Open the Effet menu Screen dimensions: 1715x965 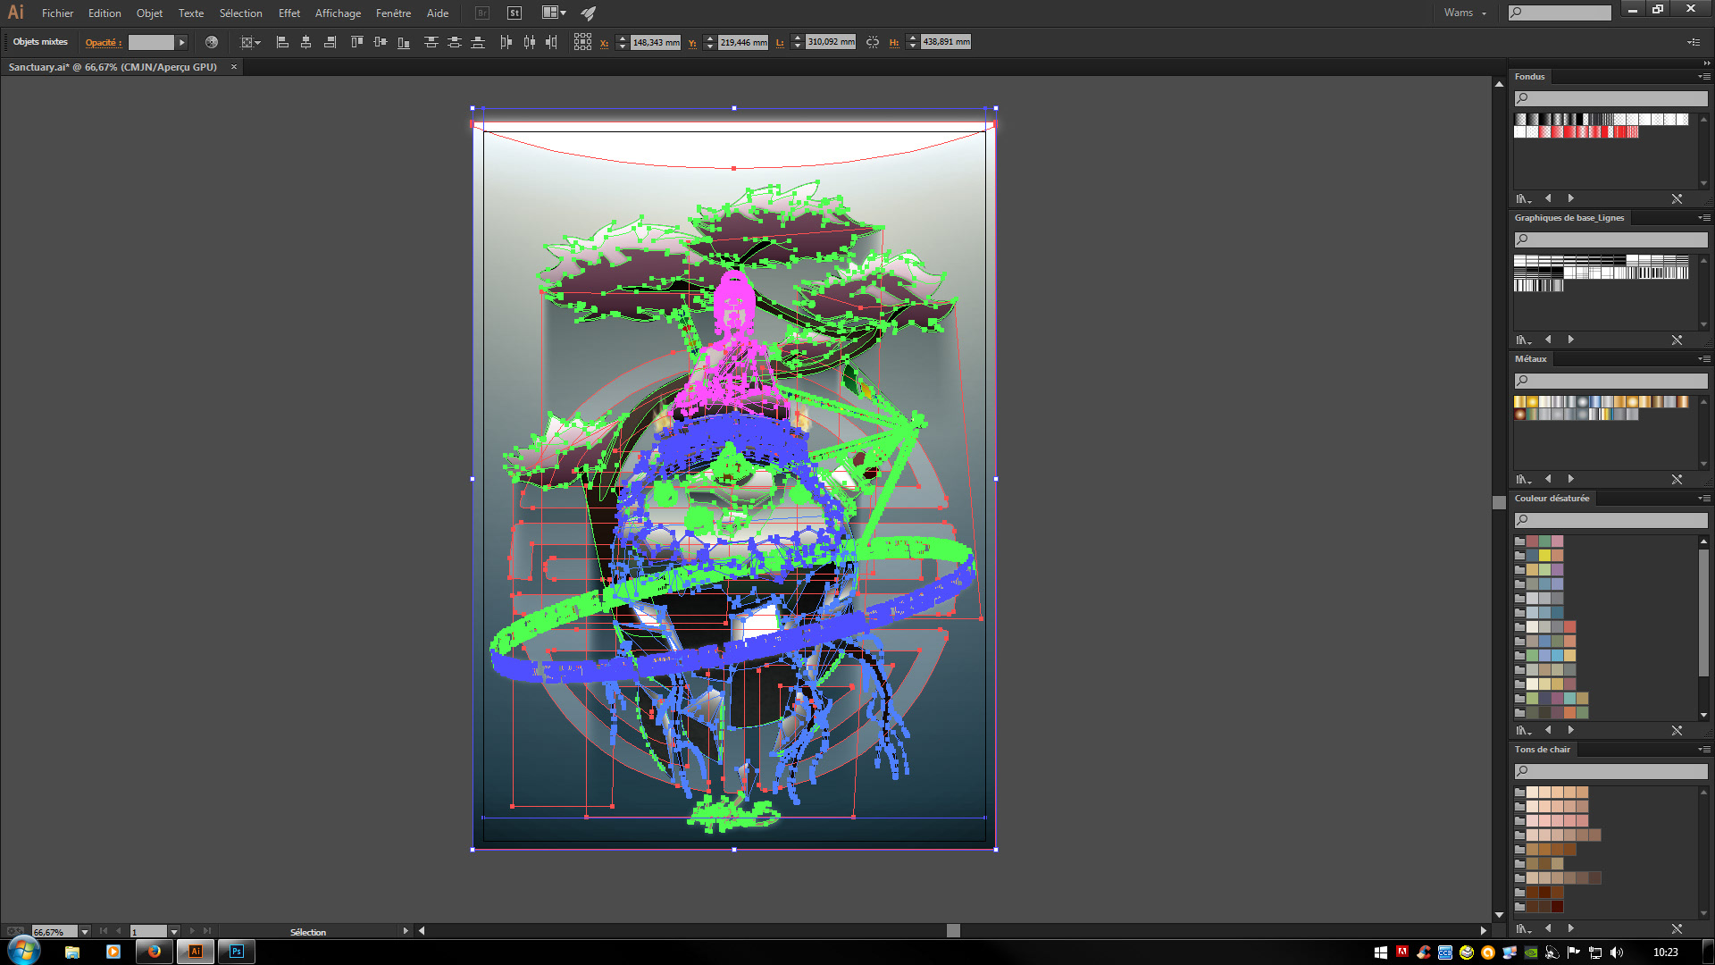[x=289, y=13]
